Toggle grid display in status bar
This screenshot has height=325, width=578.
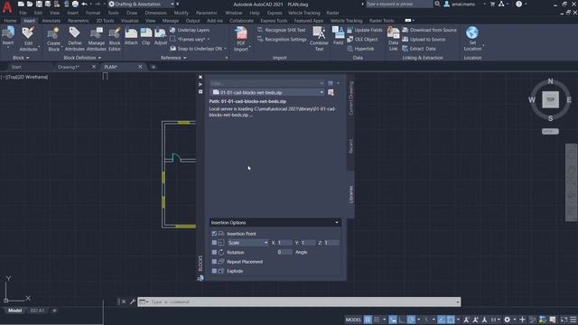pyautogui.click(x=368, y=320)
